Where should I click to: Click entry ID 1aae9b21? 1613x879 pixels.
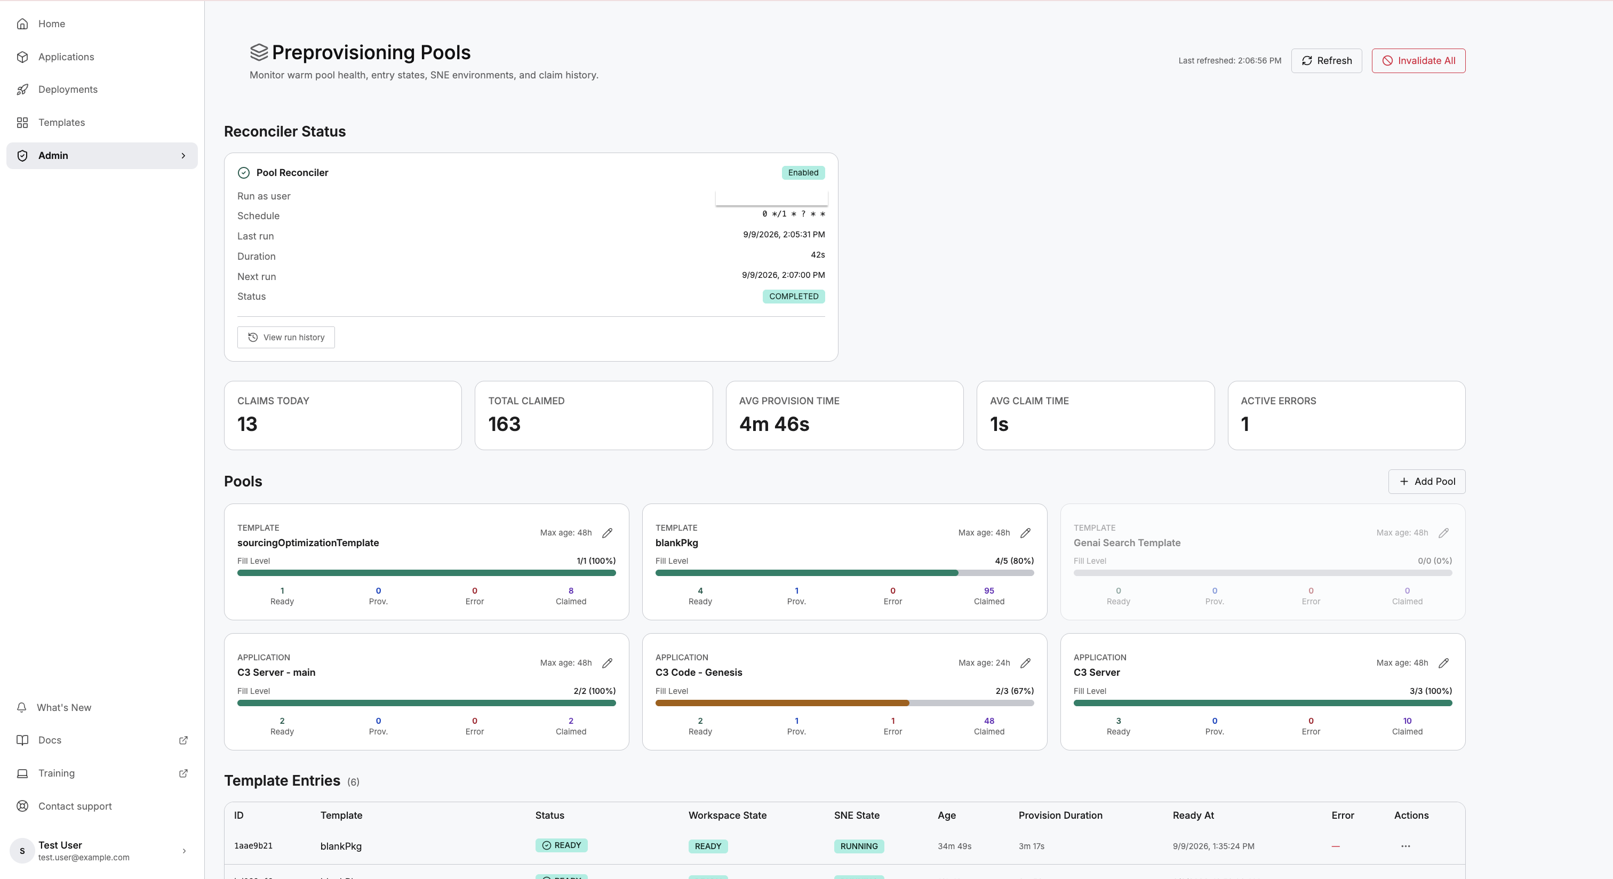coord(253,846)
